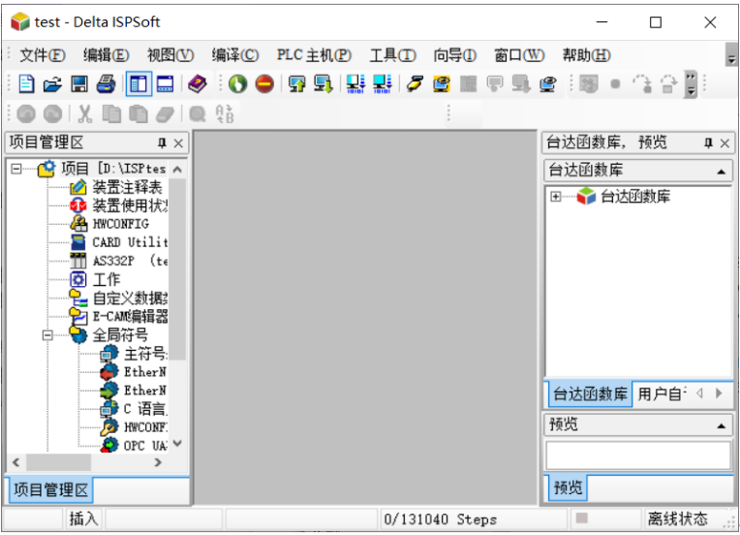Click the last computer icon before disabled group
Screen dimensions: 740x535
(547, 84)
